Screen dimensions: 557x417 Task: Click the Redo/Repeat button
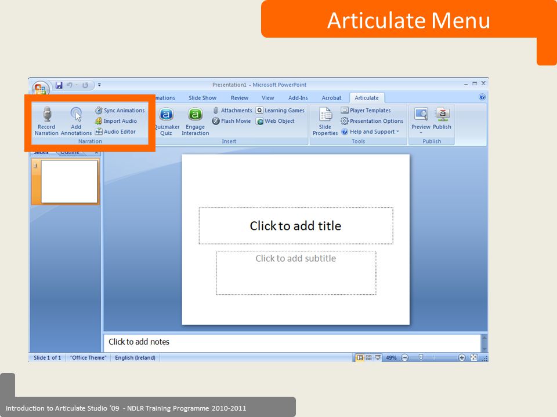pyautogui.click(x=85, y=85)
